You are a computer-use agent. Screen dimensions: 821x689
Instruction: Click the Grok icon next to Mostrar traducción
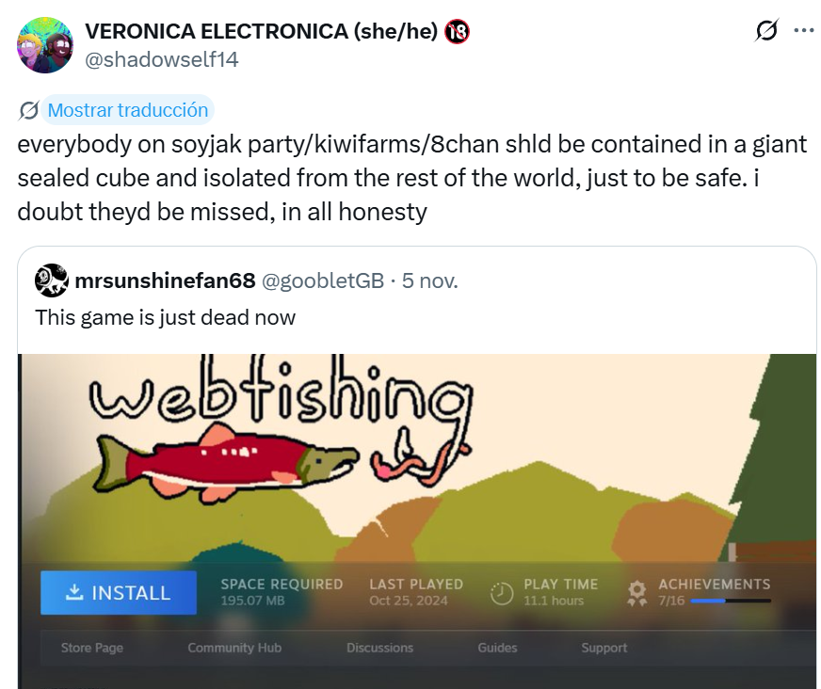click(28, 110)
